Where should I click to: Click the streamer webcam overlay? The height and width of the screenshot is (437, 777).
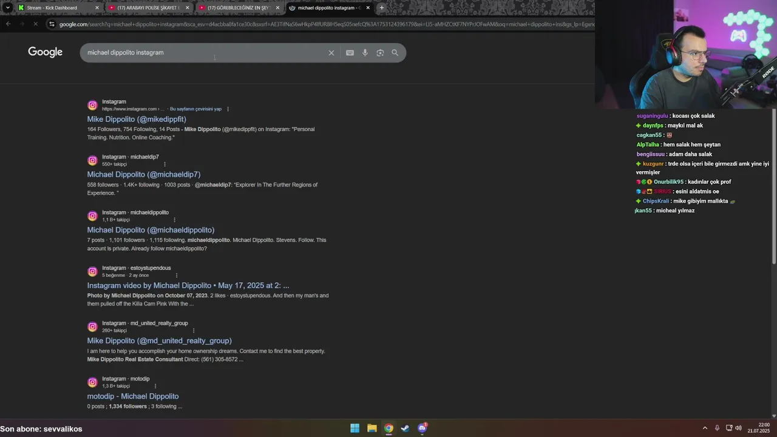click(x=686, y=55)
